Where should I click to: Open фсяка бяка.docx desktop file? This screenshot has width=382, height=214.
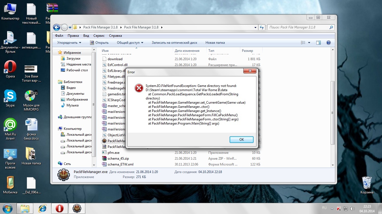point(31,129)
